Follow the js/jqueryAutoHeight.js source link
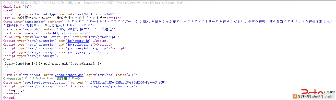The height and width of the screenshot is (100, 336). 87,48
